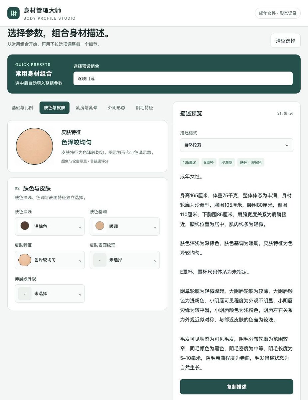Click the 复制描述 button
Screen dimensions: 308x400
(236, 387)
